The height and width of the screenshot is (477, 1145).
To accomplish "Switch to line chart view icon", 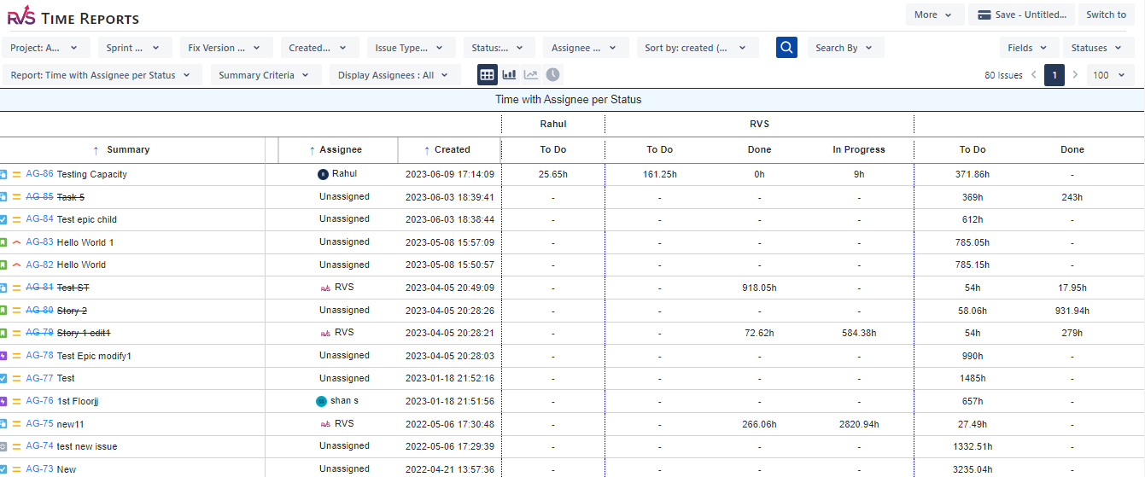I will 531,75.
